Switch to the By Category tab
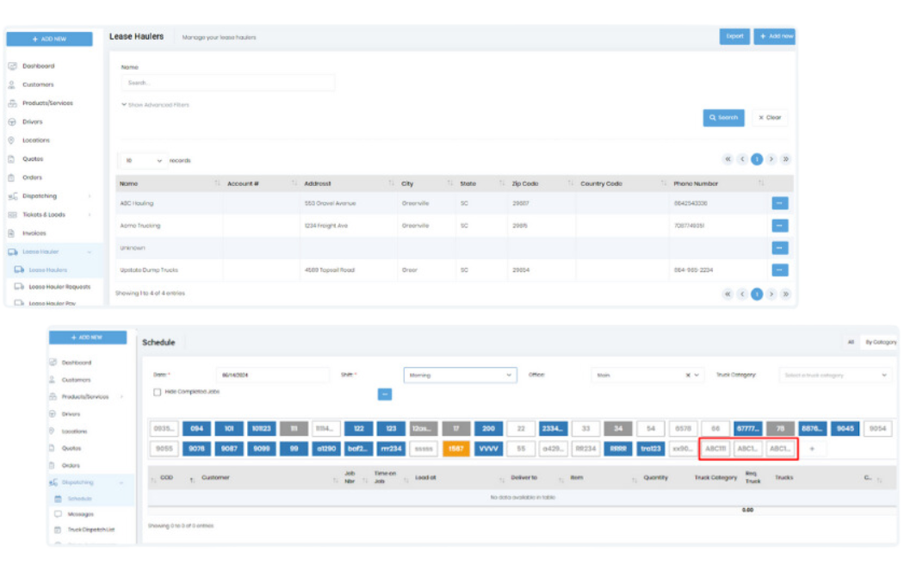The height and width of the screenshot is (577, 904). (x=880, y=342)
